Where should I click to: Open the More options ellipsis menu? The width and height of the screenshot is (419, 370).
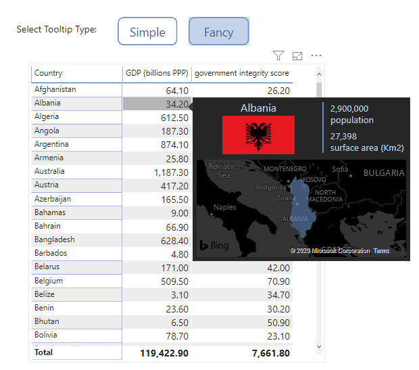pos(316,55)
